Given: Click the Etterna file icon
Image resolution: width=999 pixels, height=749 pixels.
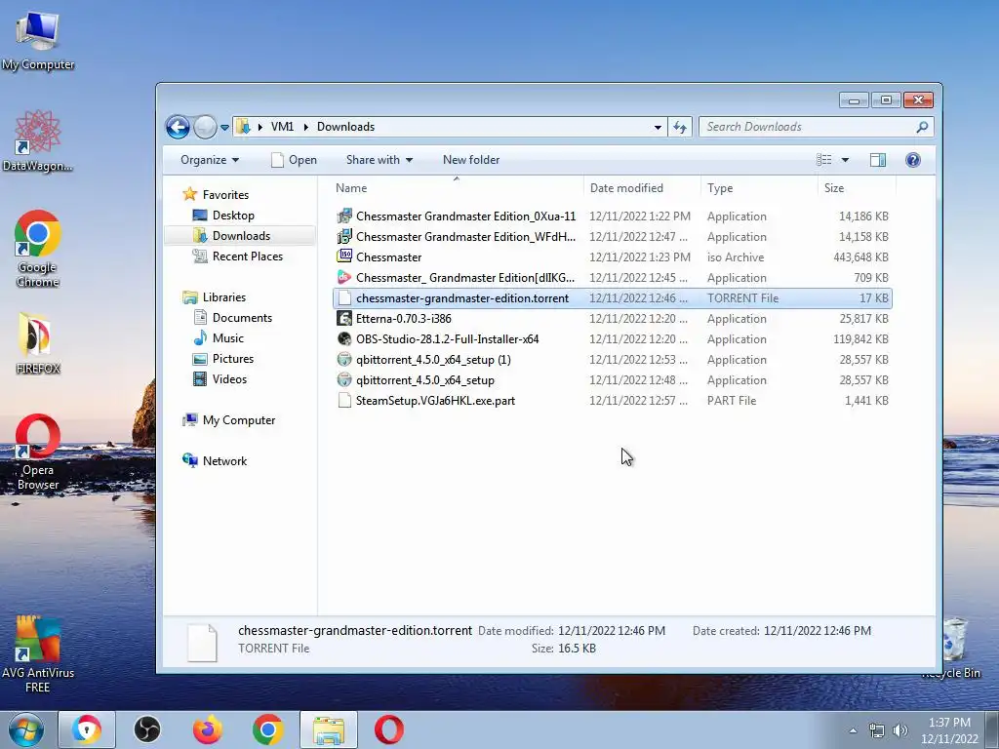Looking at the screenshot, I should click(344, 319).
